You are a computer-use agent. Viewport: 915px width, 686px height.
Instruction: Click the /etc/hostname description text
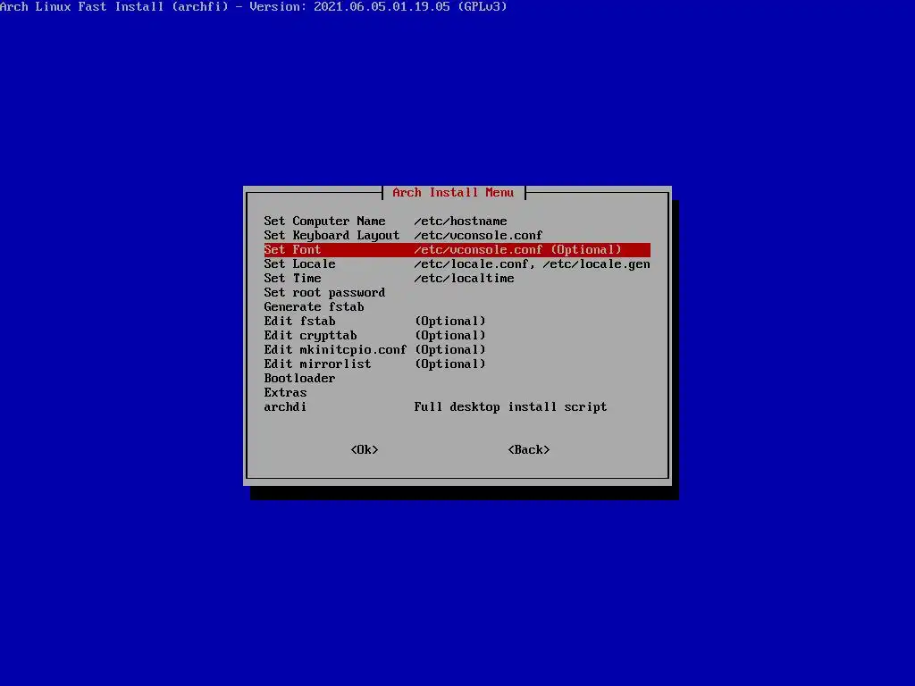[x=460, y=222]
